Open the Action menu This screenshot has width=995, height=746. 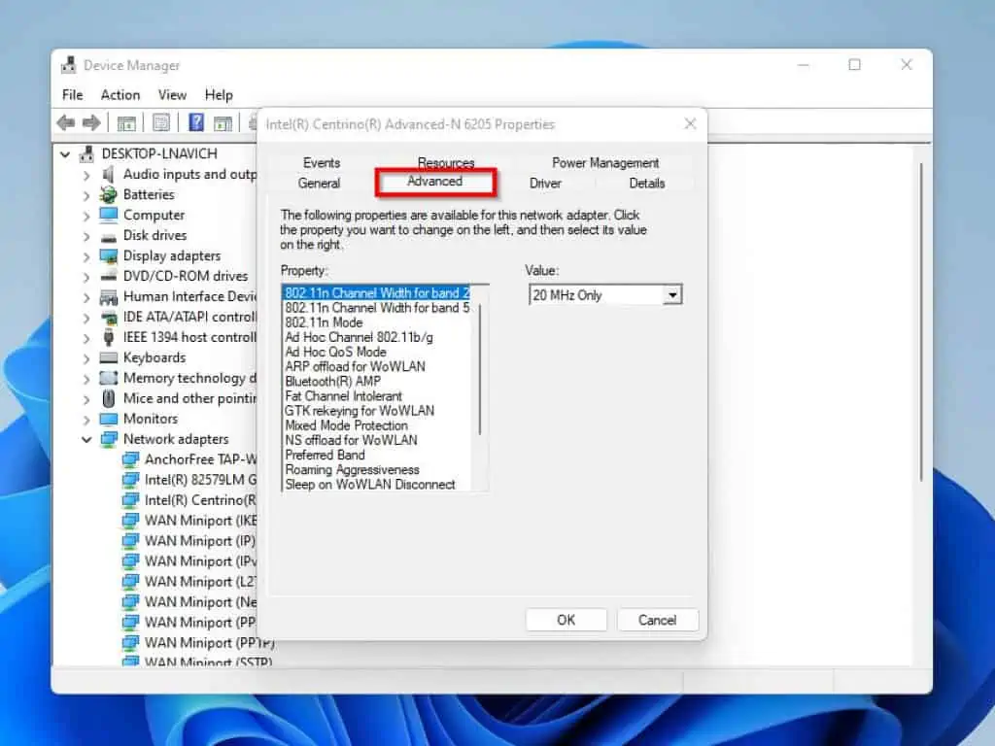pos(120,94)
